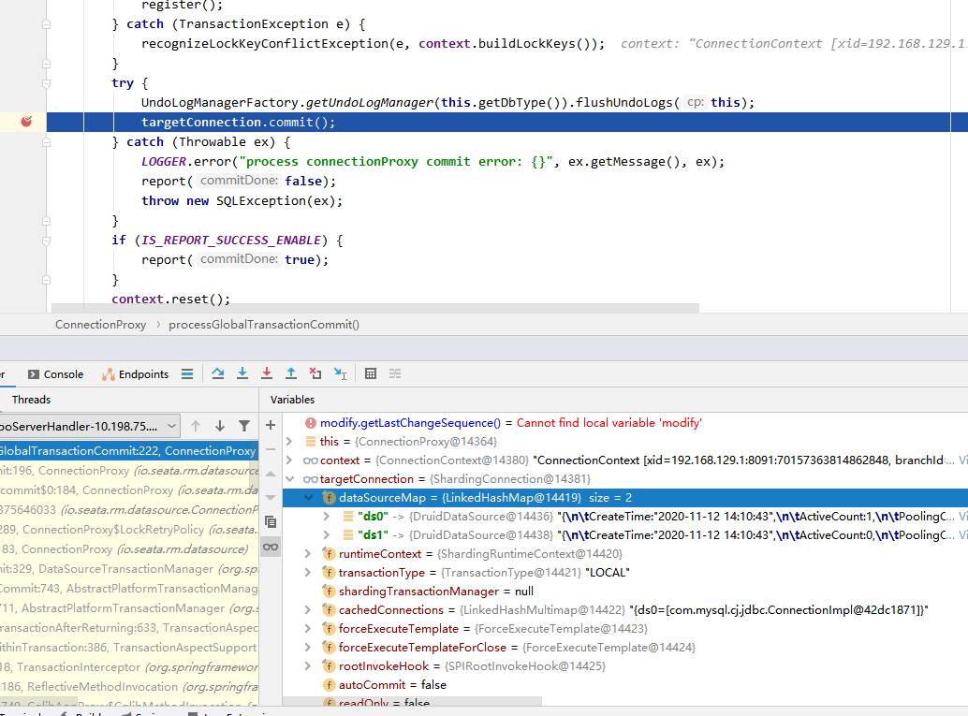
Task: Select the DataSourceTransactionManager stack frame
Action: [129, 568]
